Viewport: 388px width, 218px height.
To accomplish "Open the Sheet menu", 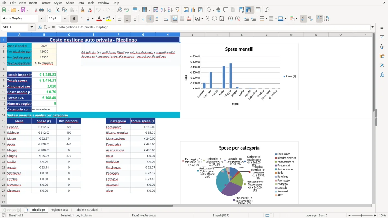I will (x=70, y=3).
